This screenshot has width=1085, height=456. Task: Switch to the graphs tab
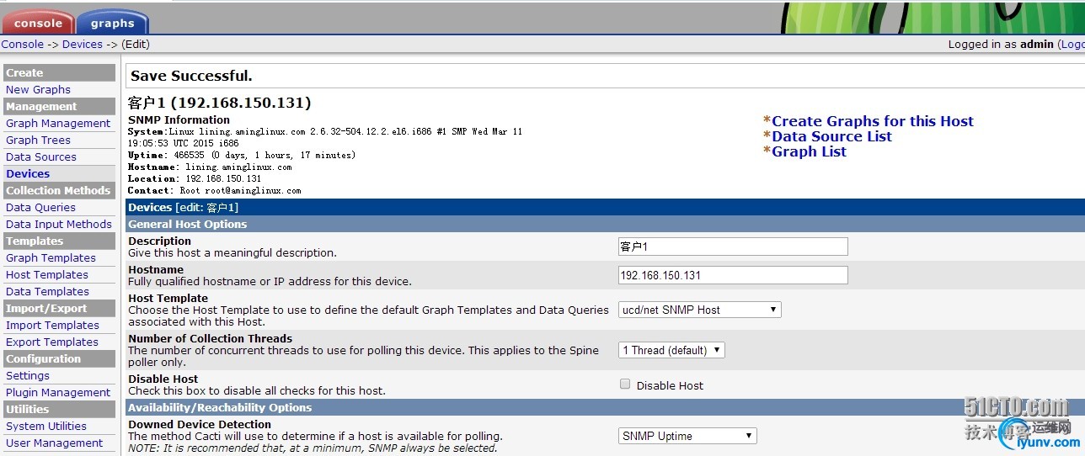pyautogui.click(x=113, y=23)
